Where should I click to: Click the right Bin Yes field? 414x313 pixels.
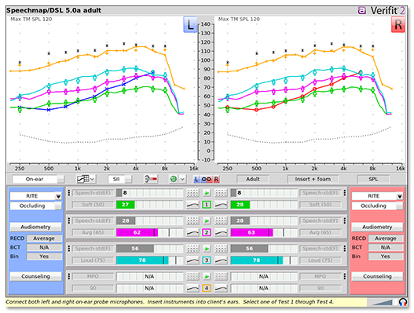tap(386, 257)
